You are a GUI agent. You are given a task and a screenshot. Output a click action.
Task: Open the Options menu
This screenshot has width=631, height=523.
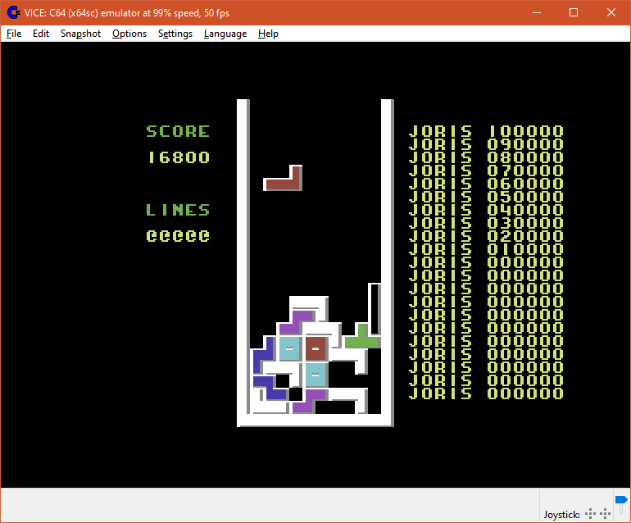[x=129, y=34]
